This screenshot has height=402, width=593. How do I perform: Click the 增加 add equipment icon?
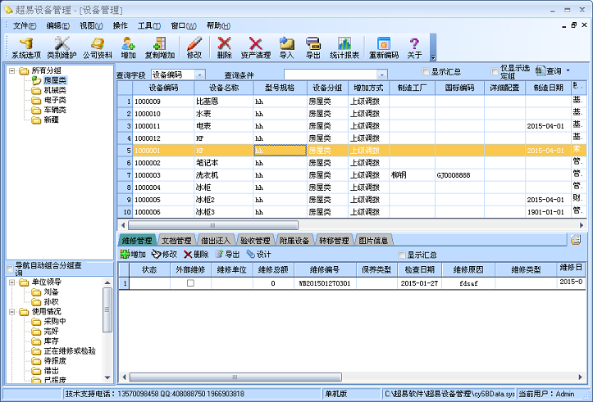coord(128,47)
